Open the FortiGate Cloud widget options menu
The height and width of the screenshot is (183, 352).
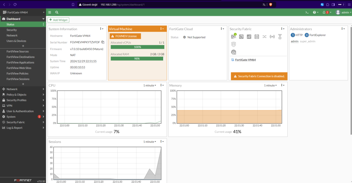pos(222,29)
